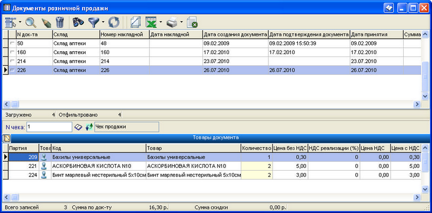The image size is (432, 213).
Task: Tick the checkbox for document 214
Action: 12,61
